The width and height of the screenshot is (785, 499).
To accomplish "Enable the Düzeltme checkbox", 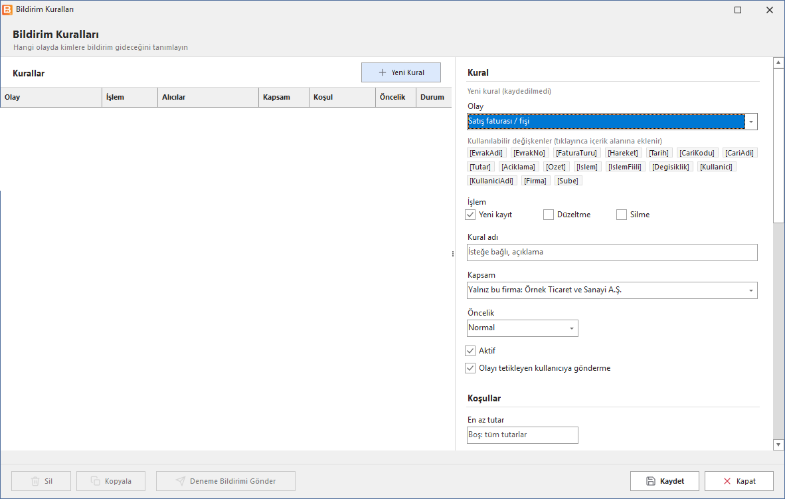I will (x=549, y=215).
